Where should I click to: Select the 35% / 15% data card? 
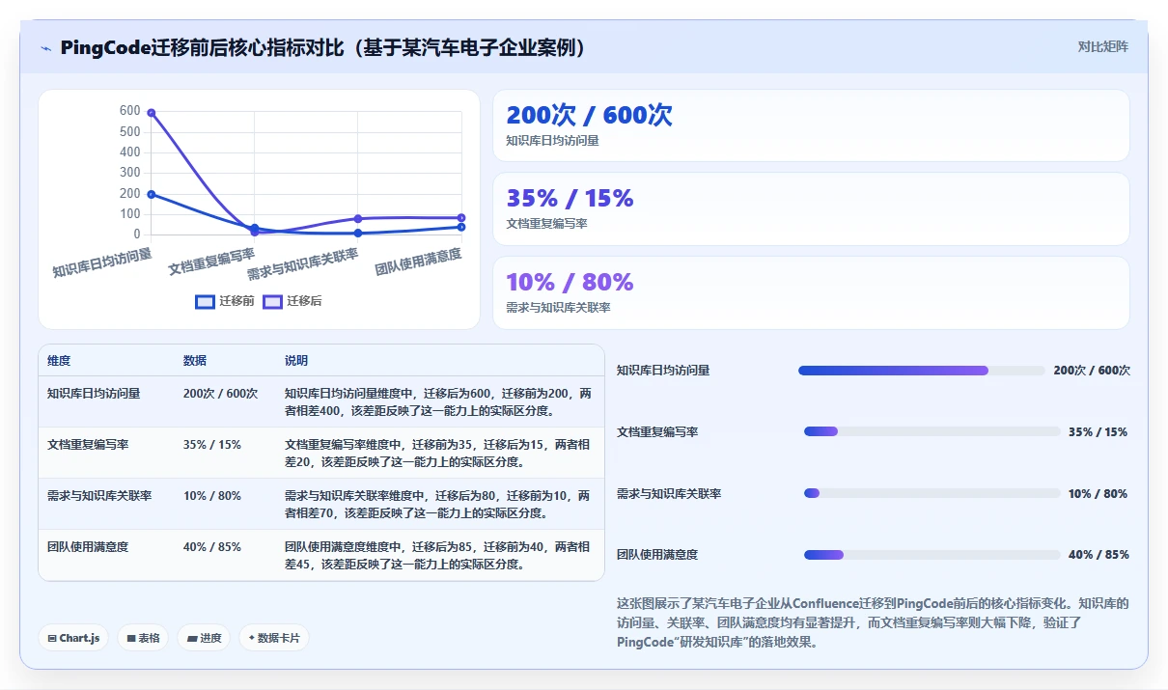point(811,208)
